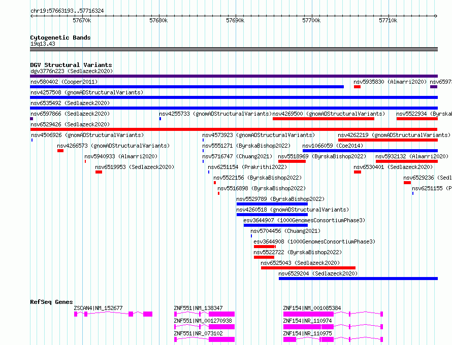Image resolution: width=452 pixels, height=345 pixels.
Task: Click the red nsv4269500 variant bar
Action: click(324, 119)
